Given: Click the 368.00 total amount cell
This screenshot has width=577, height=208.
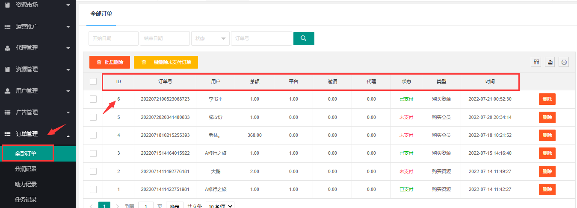Looking at the screenshot, I should 254,135.
